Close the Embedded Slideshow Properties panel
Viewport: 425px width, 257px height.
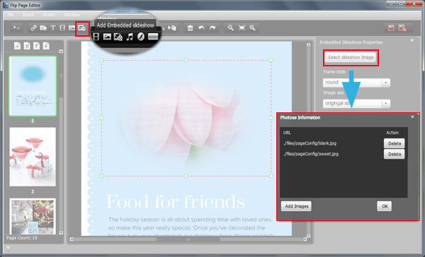pyautogui.click(x=412, y=40)
